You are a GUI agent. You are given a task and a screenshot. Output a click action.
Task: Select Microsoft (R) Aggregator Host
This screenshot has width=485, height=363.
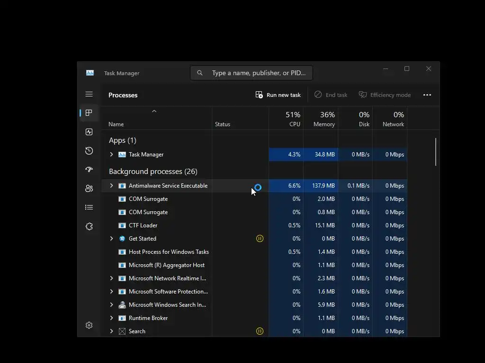click(x=254, y=265)
